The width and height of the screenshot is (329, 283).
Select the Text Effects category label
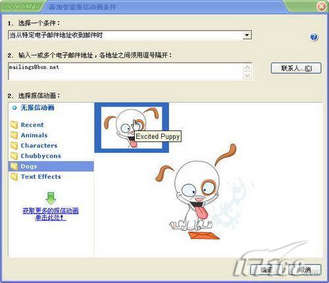41,176
